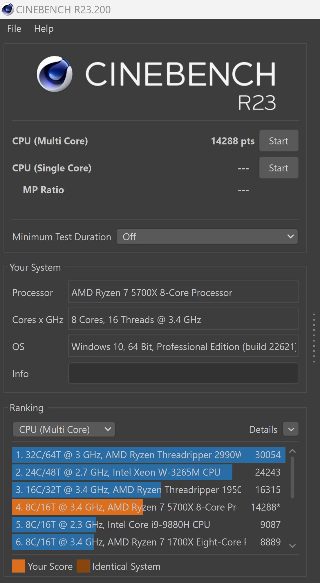This screenshot has width=320, height=583.
Task: Open the CPU (Multi Core) ranking dropdown
Action: click(x=64, y=429)
